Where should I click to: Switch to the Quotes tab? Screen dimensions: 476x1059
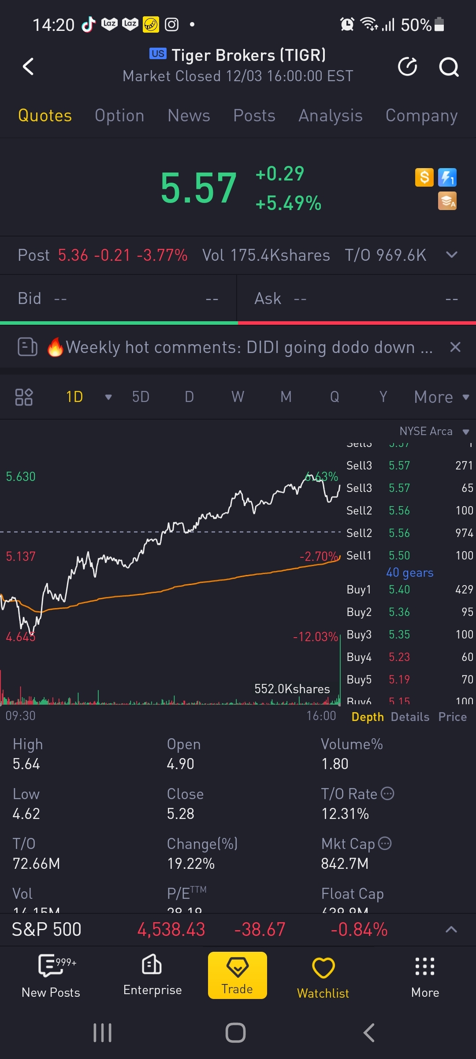click(x=45, y=116)
